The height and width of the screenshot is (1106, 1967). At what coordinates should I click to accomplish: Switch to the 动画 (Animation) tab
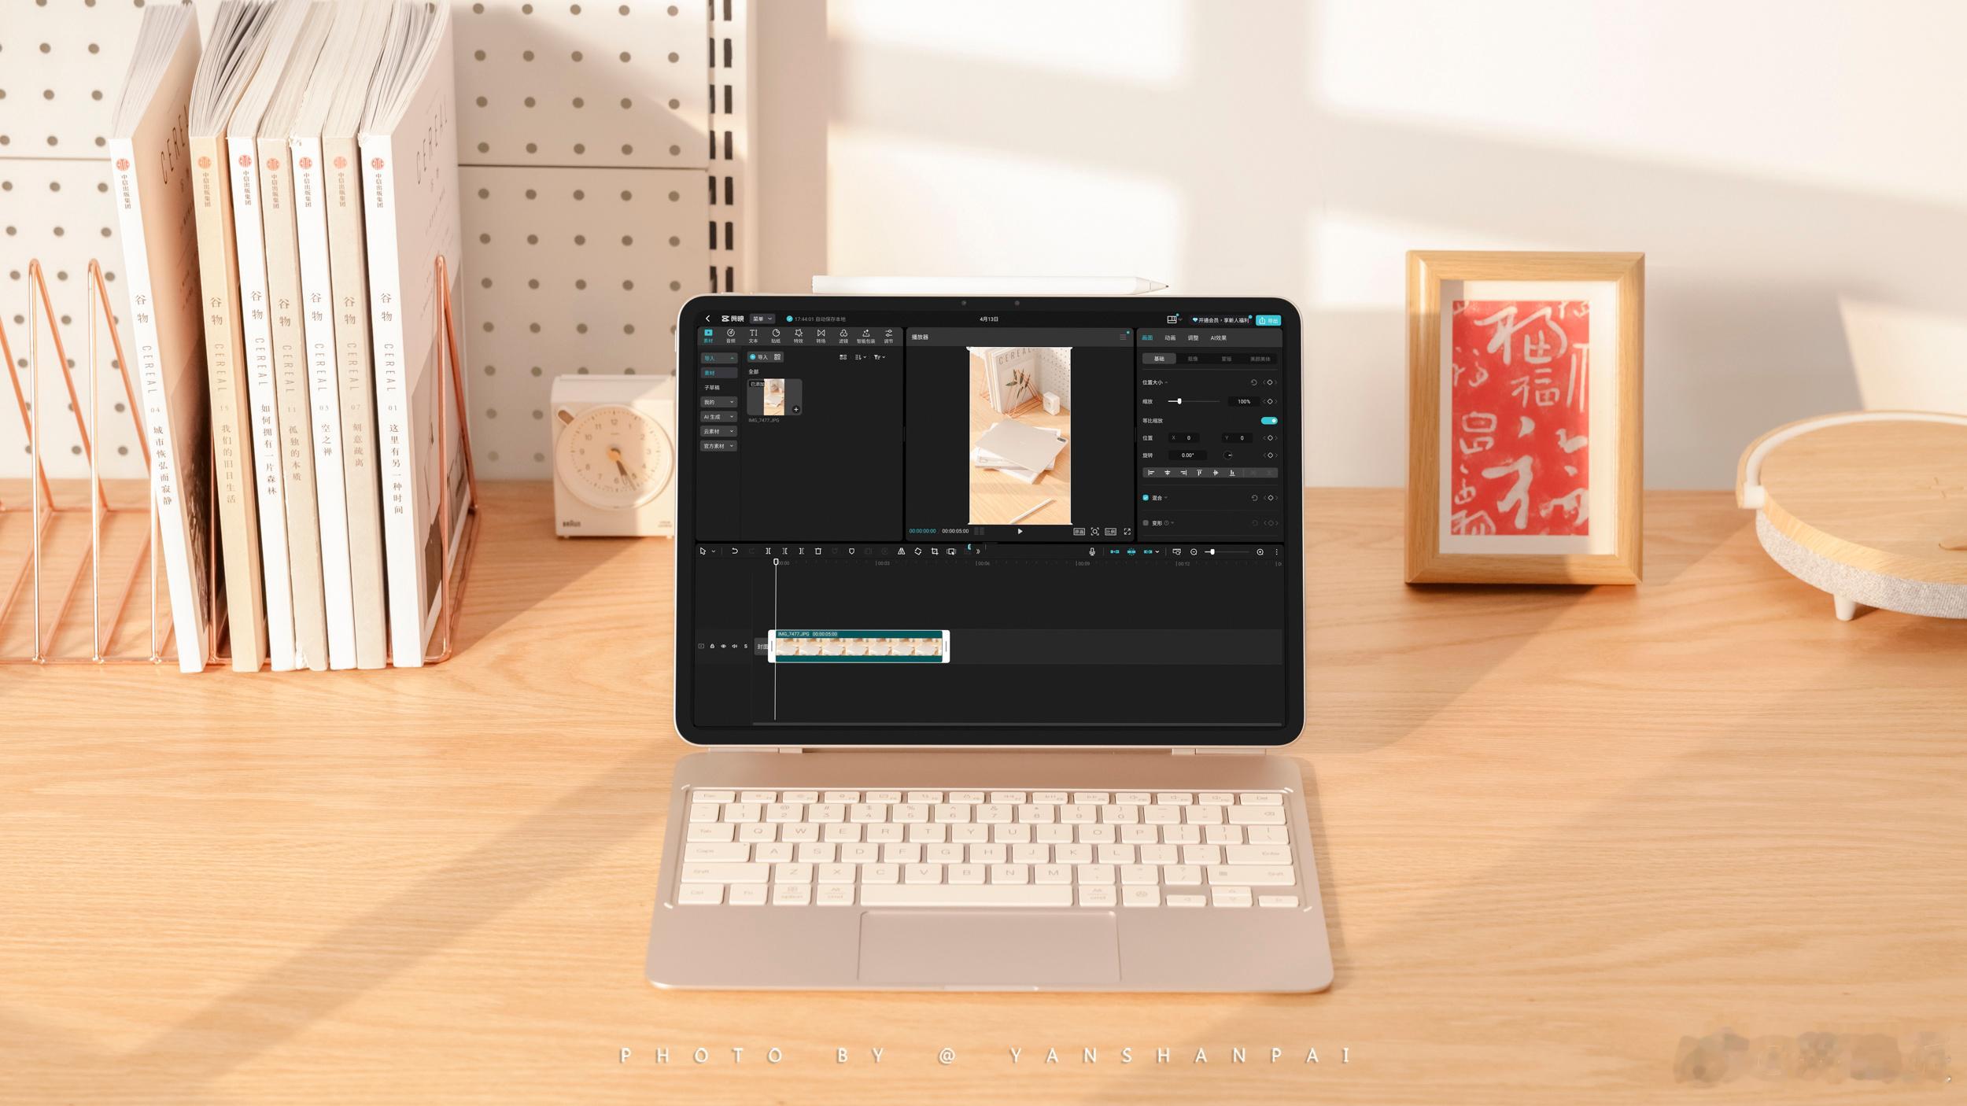coord(1170,338)
